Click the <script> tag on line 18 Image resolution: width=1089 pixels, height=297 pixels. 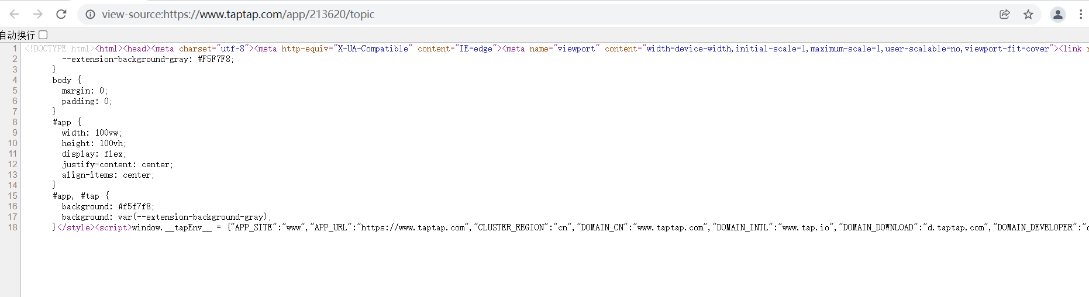[x=113, y=227]
